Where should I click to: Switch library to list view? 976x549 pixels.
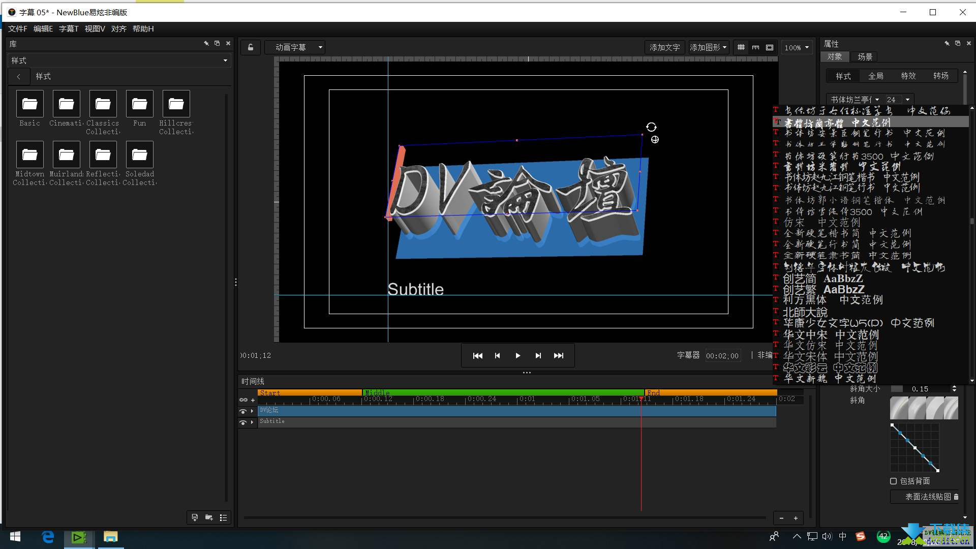[x=223, y=517]
